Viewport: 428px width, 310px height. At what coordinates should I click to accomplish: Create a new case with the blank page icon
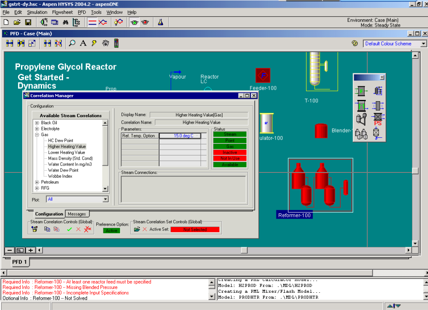coord(6,22)
